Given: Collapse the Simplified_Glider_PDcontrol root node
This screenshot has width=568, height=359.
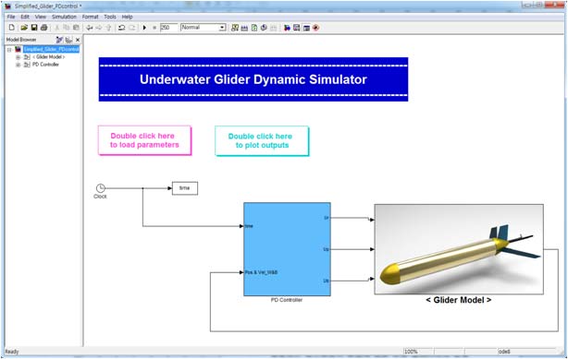Looking at the screenshot, I should point(9,50).
